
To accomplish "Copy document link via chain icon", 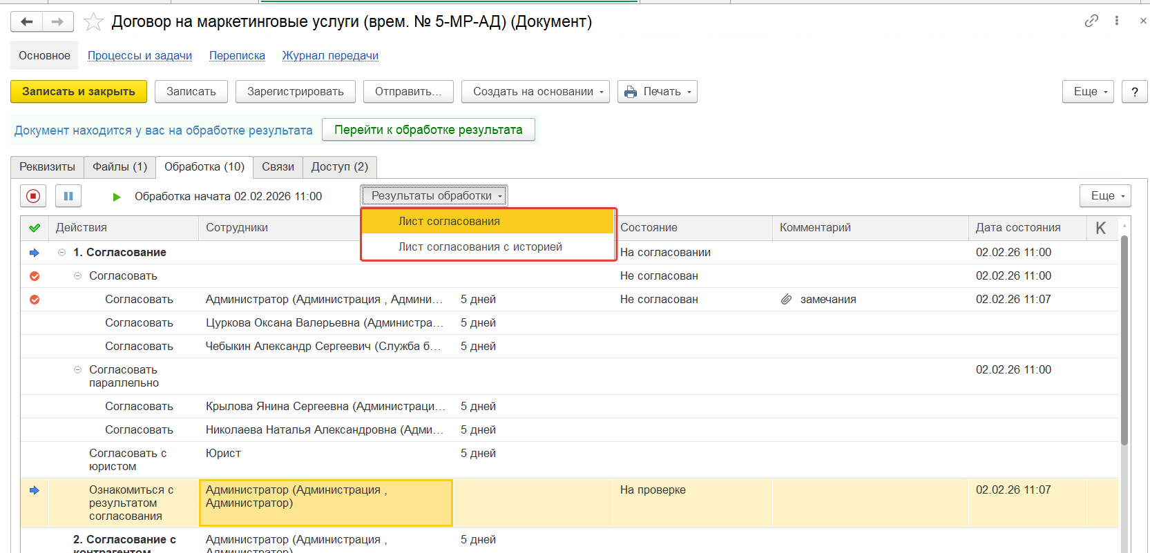I will (x=1091, y=21).
